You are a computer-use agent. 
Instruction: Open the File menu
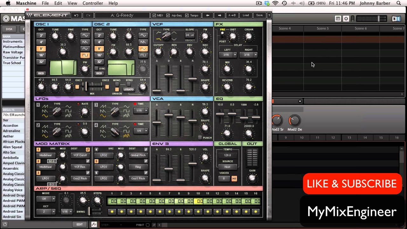coord(45,3)
